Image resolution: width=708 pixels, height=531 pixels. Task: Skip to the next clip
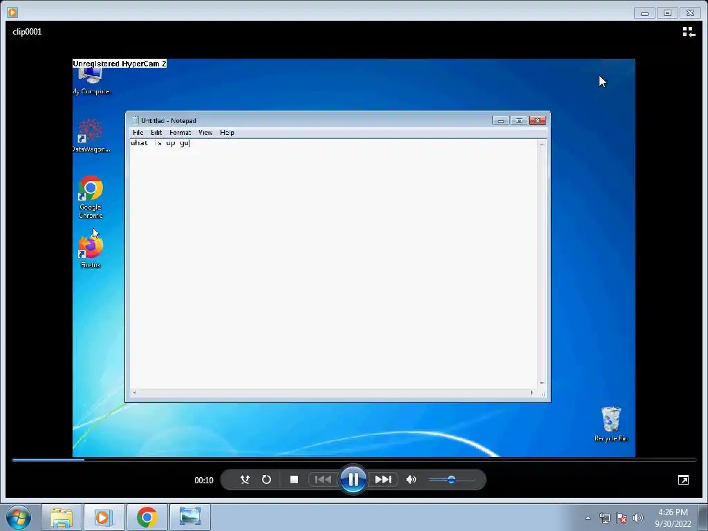(x=383, y=480)
